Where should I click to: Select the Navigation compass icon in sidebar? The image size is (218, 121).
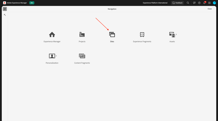coord(5,9)
